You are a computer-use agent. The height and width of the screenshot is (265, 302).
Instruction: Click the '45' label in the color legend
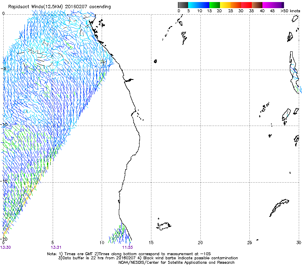point(272,11)
